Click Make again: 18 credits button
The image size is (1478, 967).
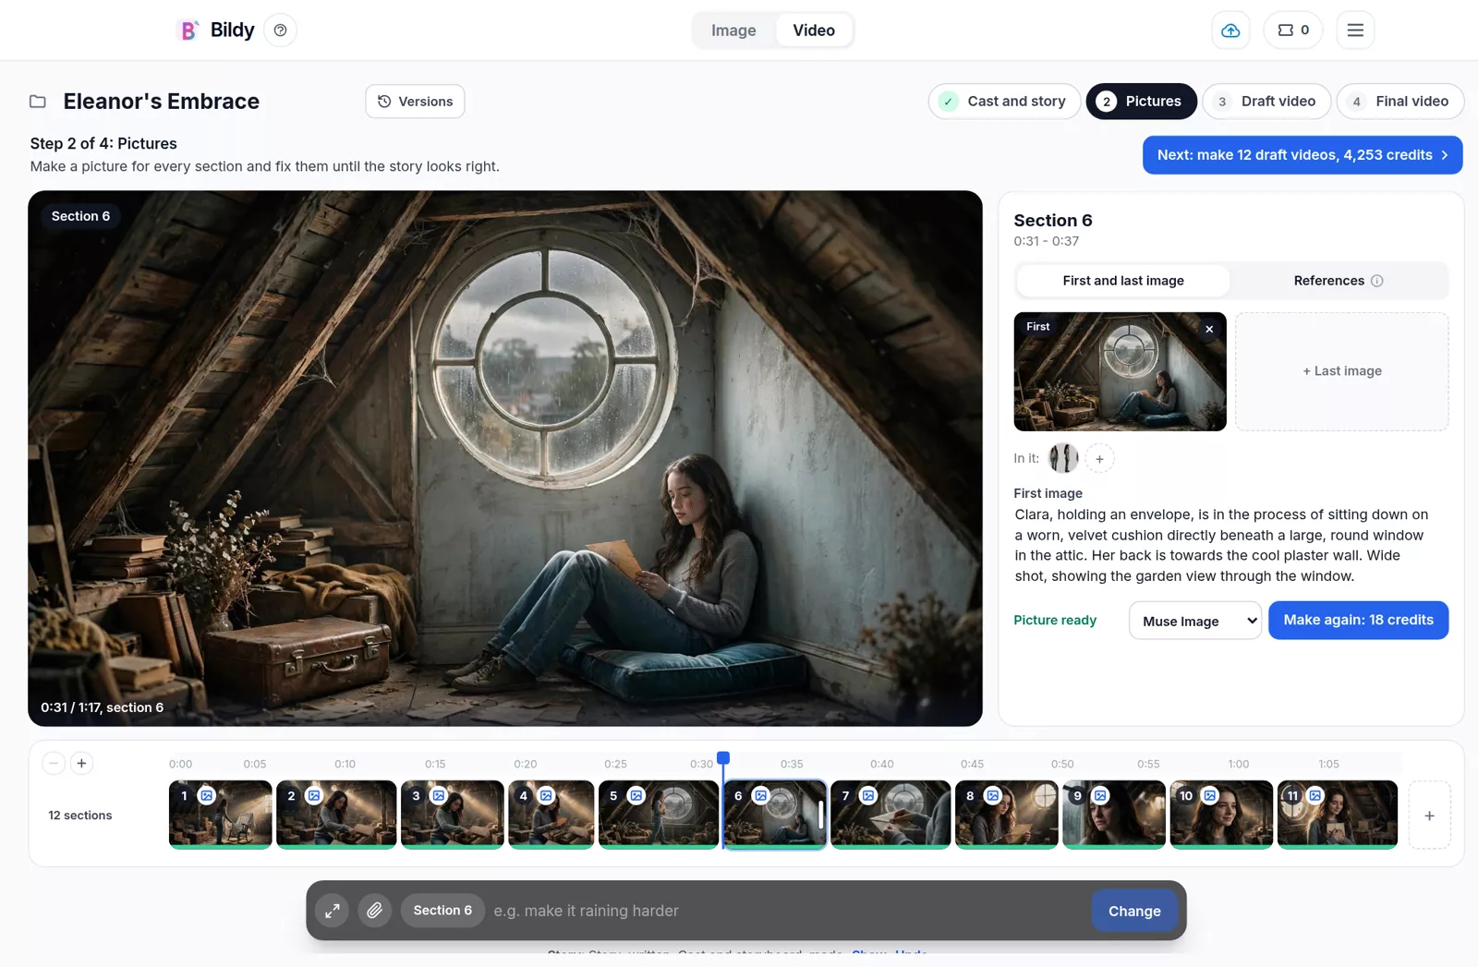[1358, 620]
